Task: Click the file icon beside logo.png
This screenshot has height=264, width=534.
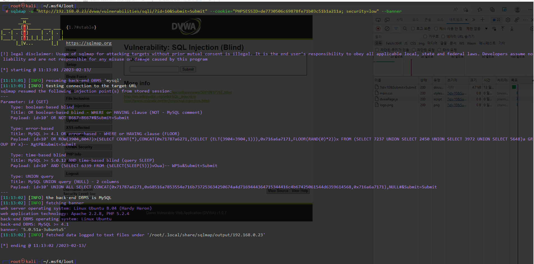Action: (377, 105)
